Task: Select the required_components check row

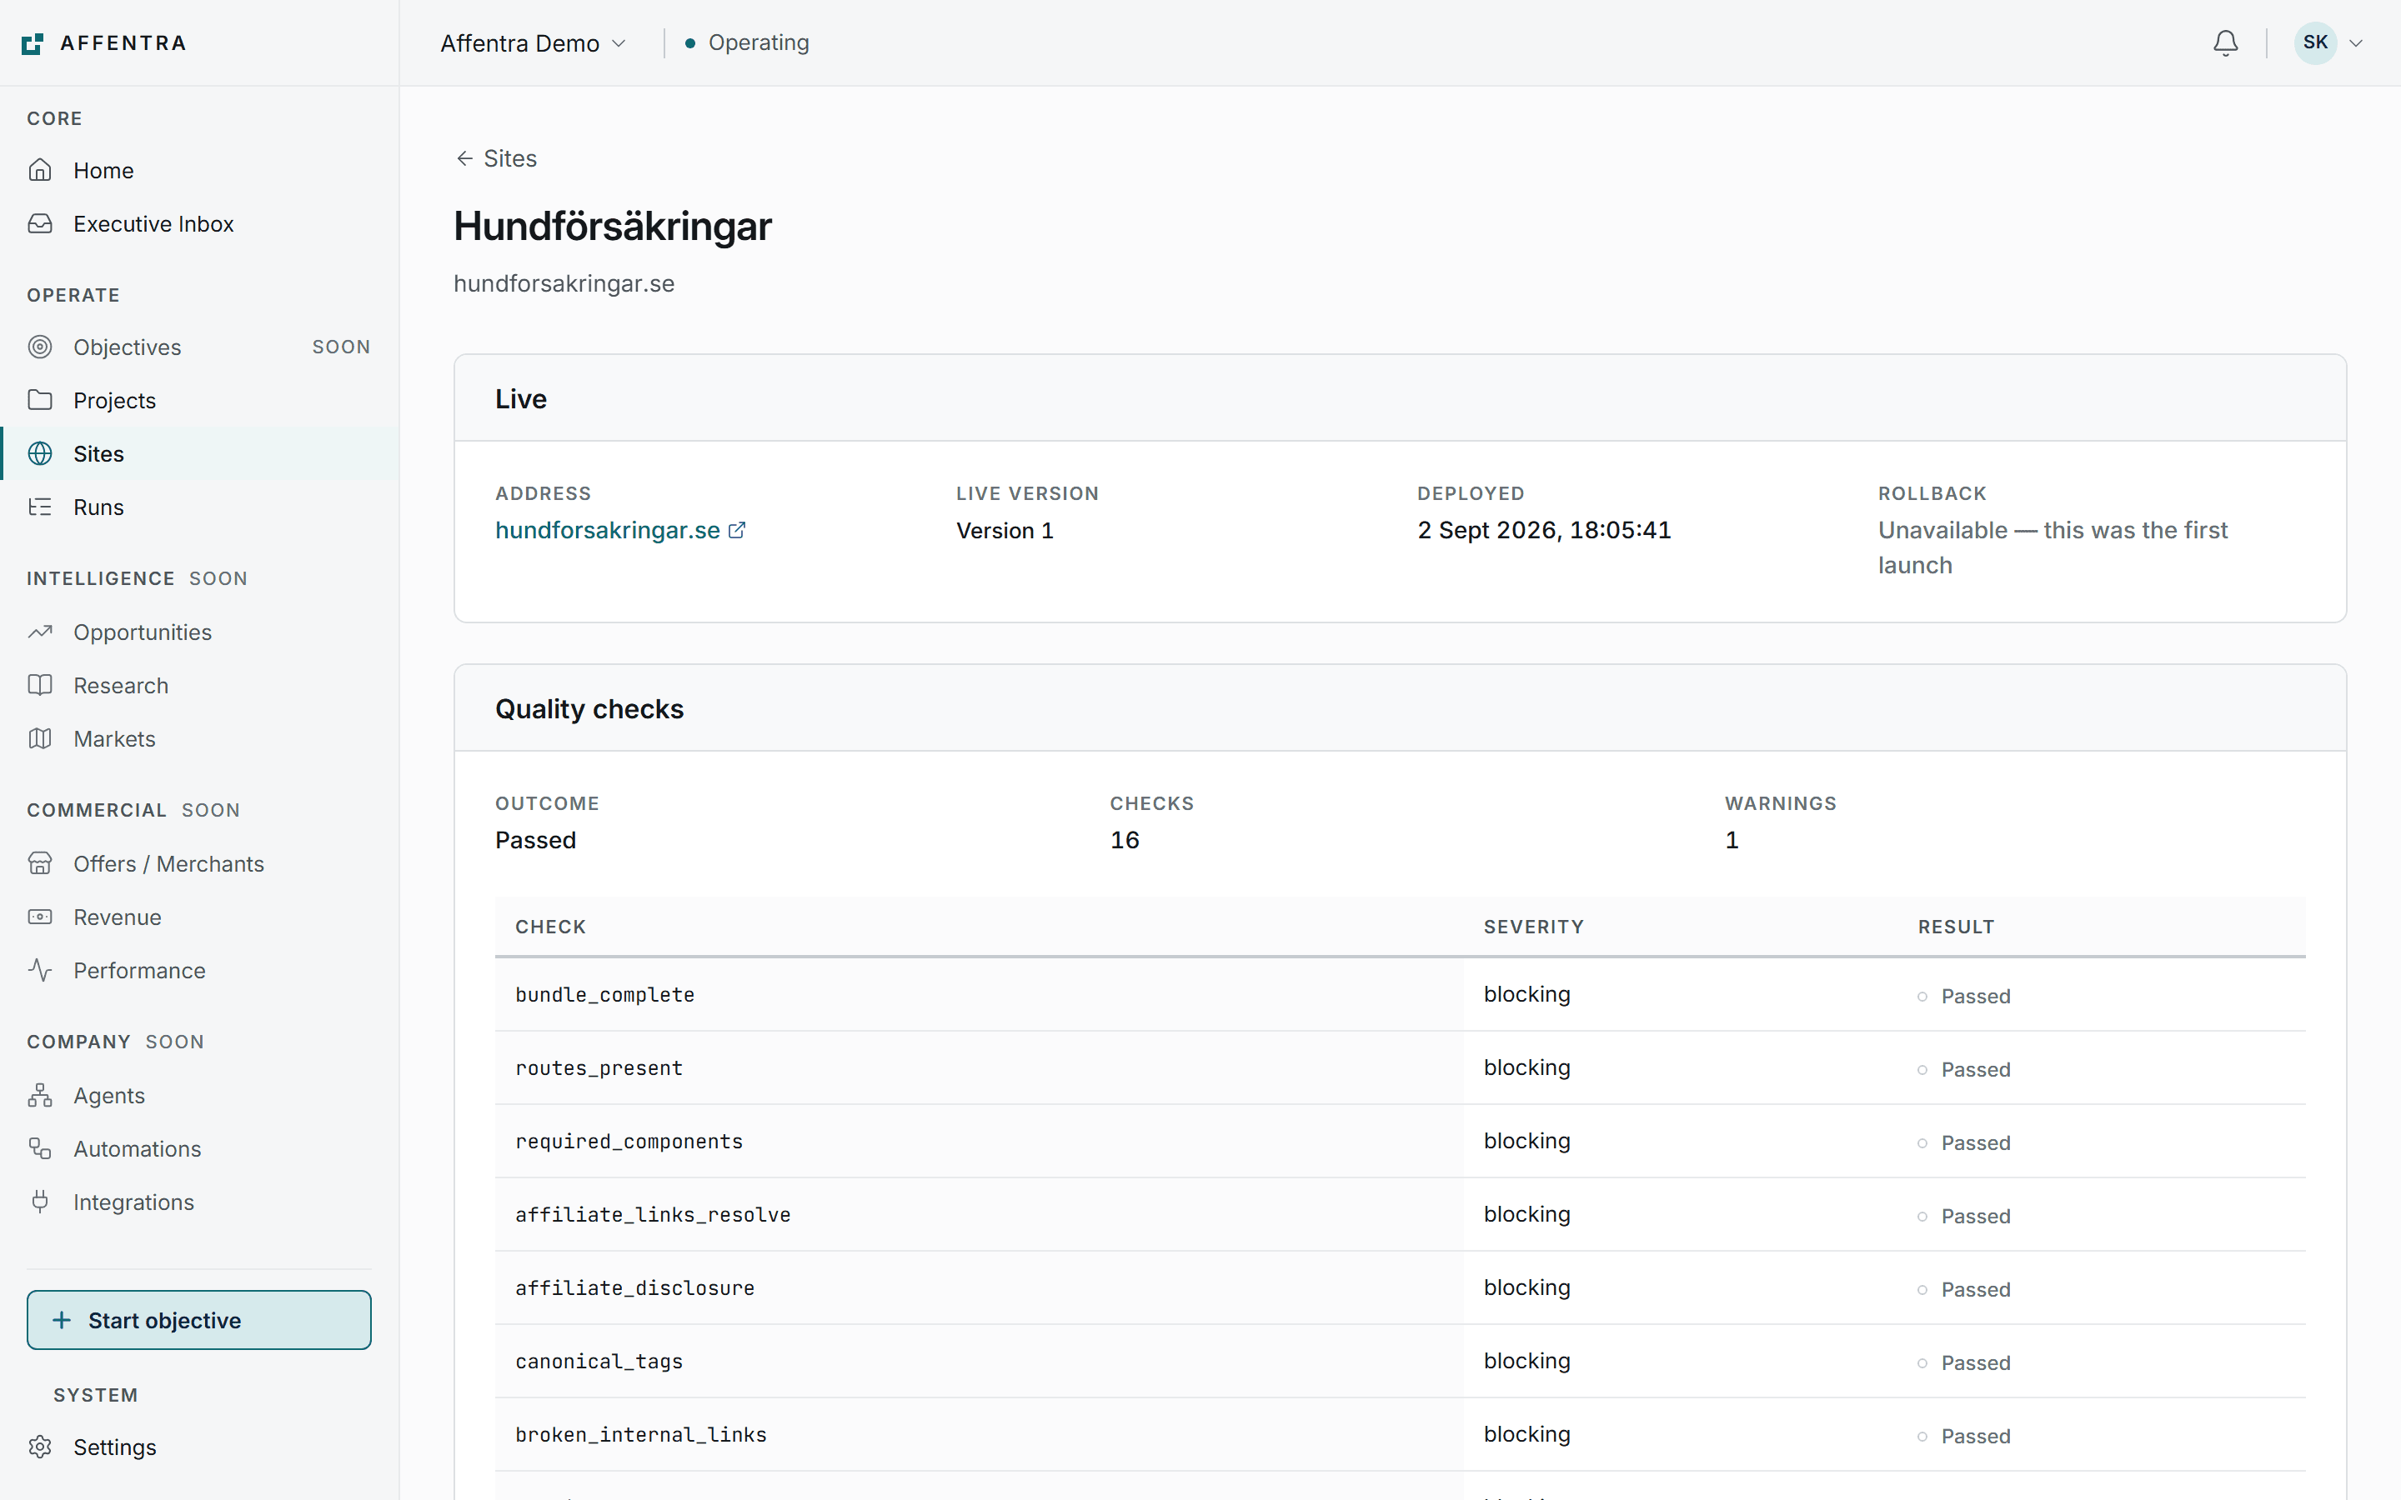Action: point(1400,1141)
